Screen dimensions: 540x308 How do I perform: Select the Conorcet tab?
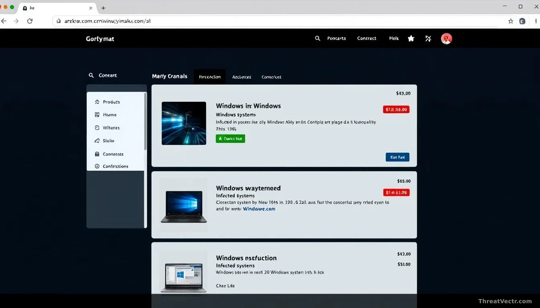click(271, 77)
